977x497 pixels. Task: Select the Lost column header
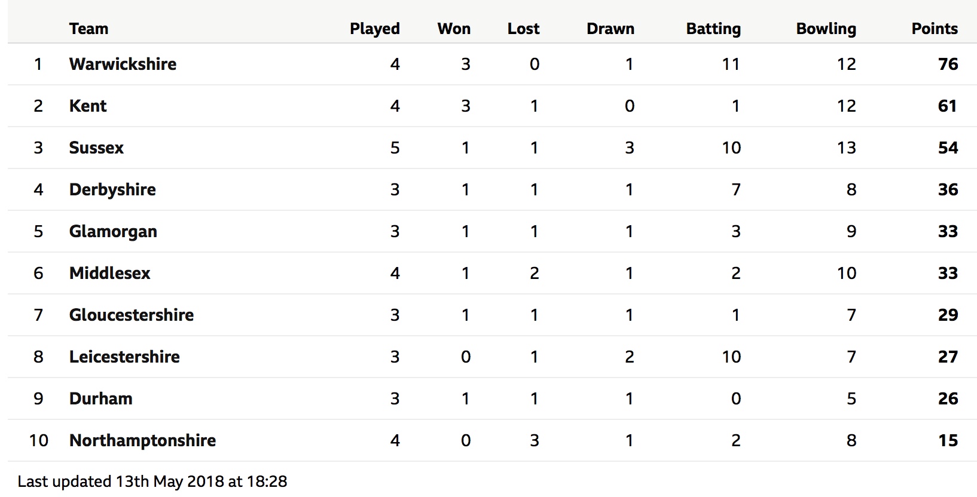[523, 29]
